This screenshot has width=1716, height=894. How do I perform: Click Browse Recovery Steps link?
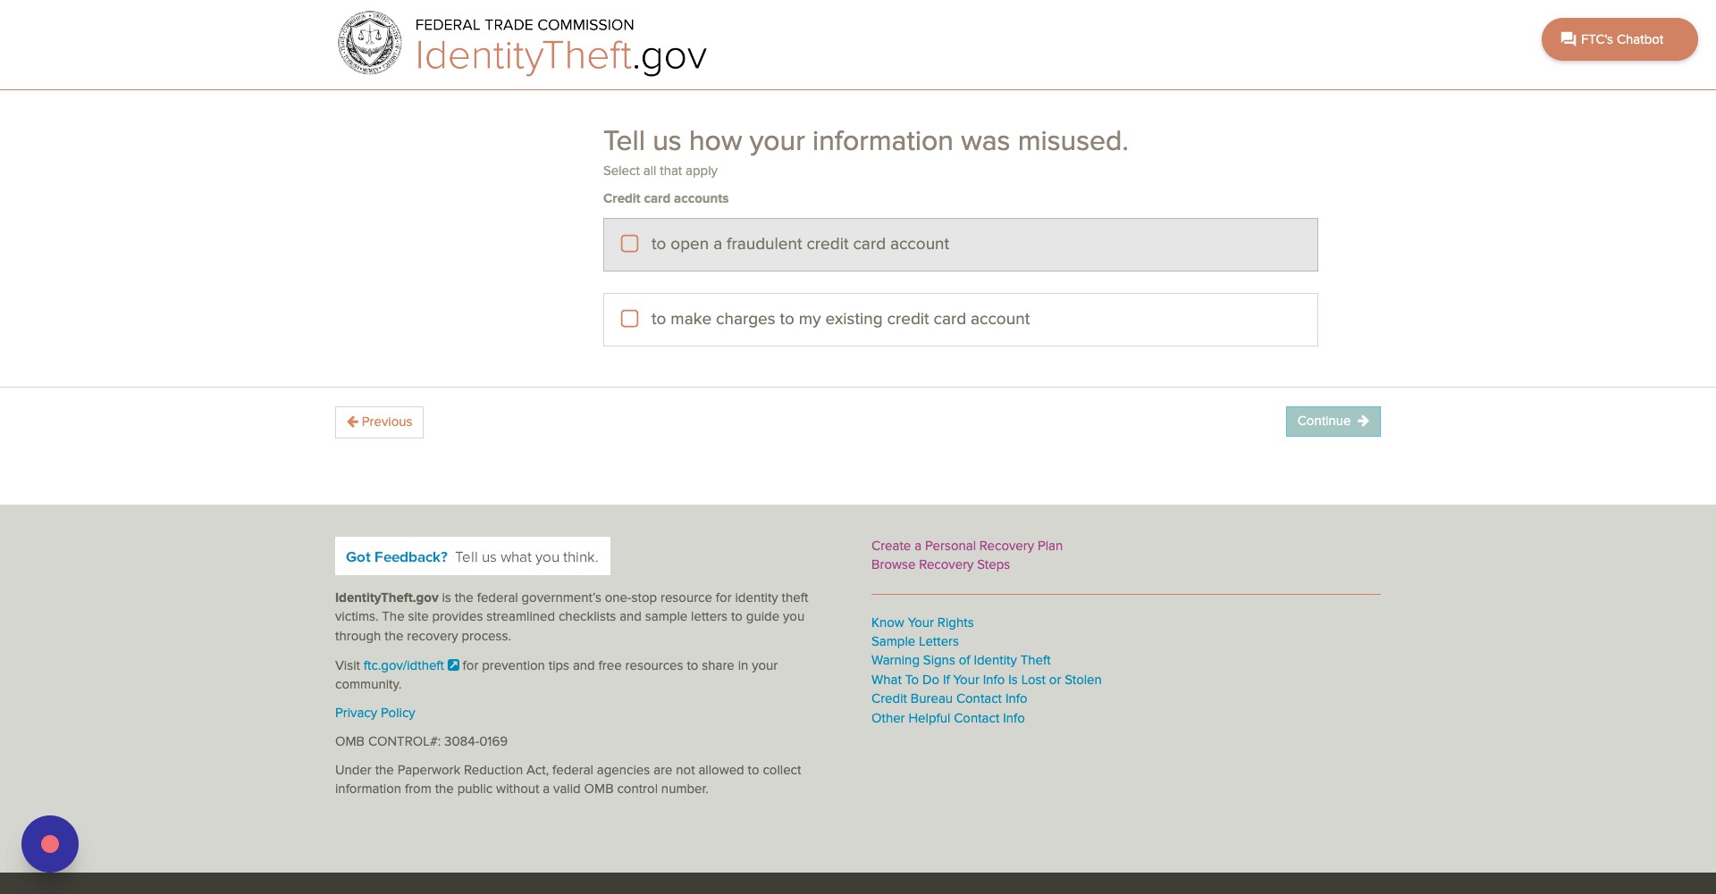pos(940,564)
